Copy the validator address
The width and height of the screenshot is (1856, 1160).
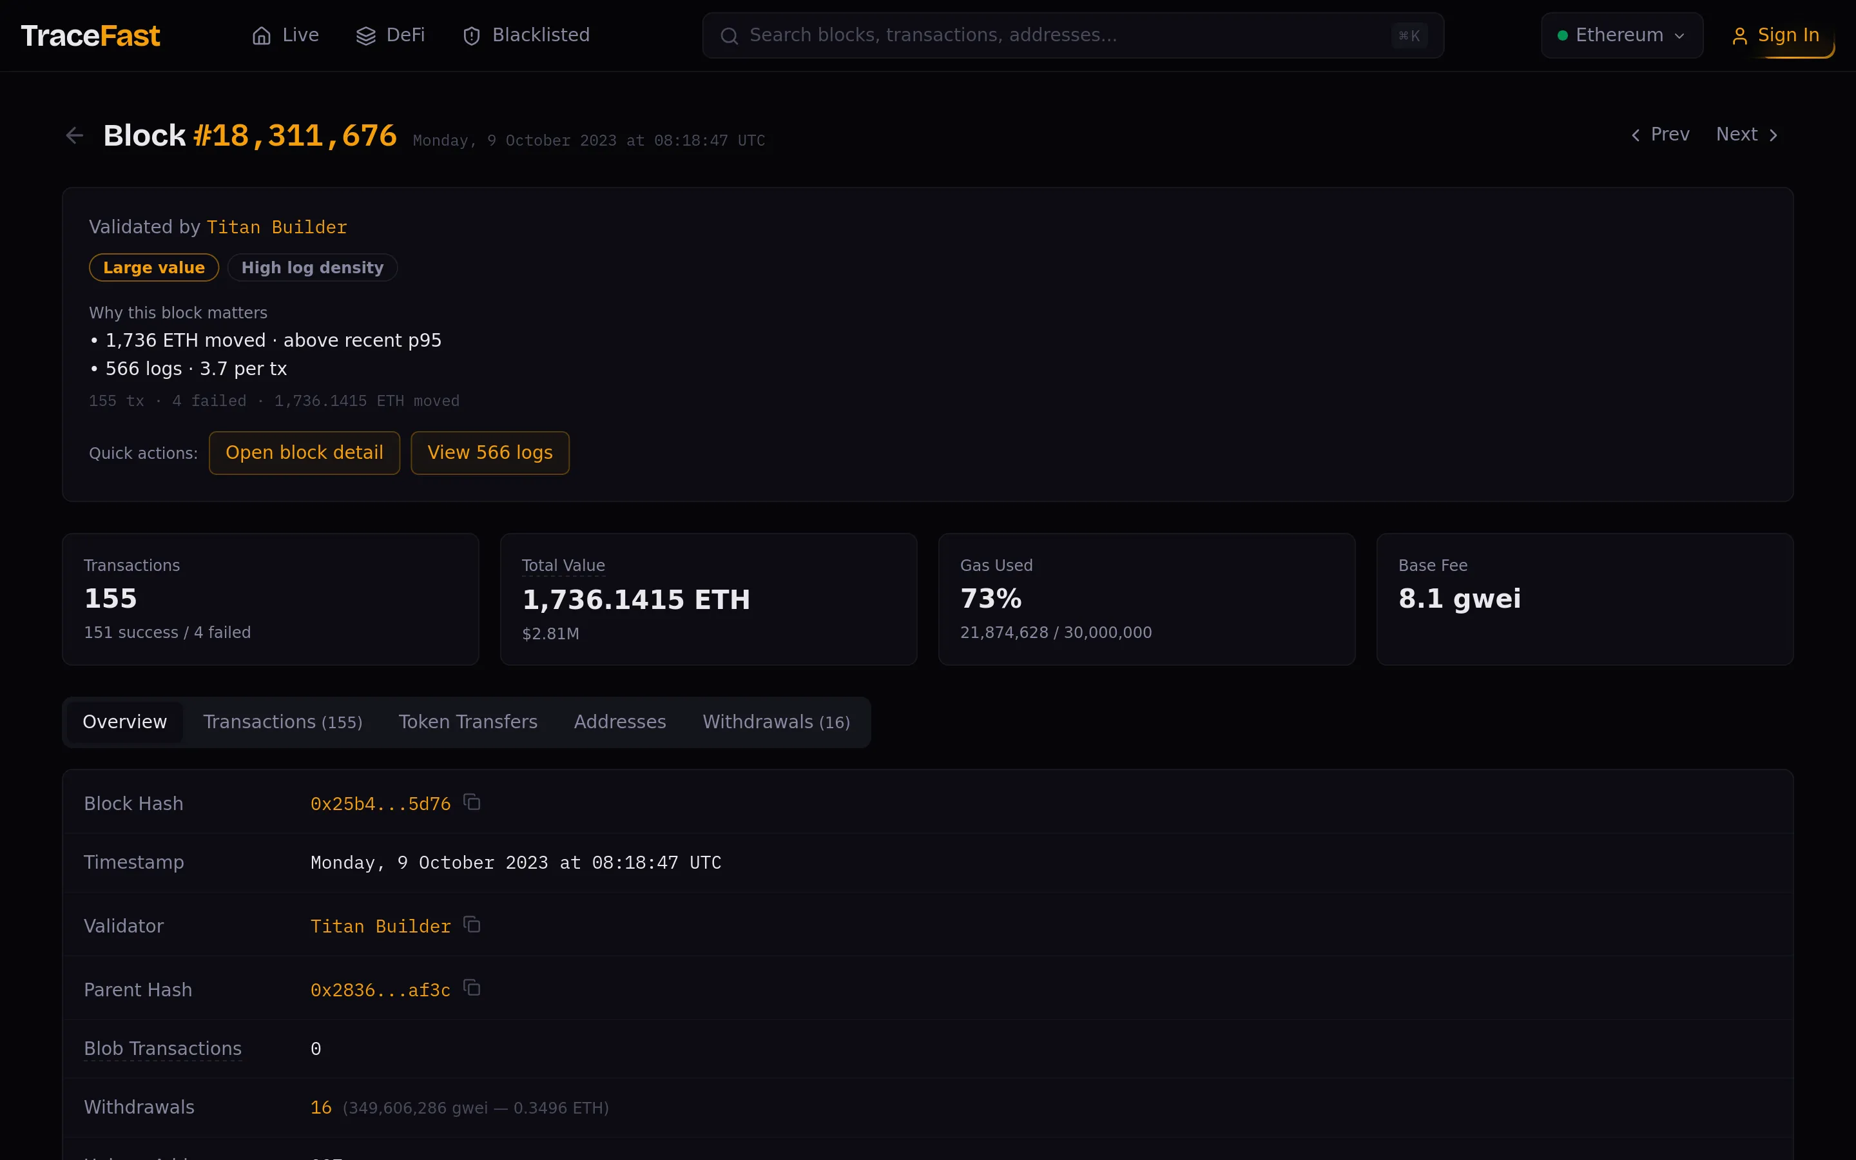point(472,925)
